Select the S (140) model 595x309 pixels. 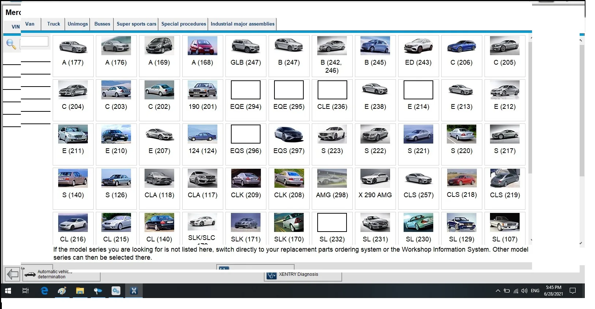point(73,188)
